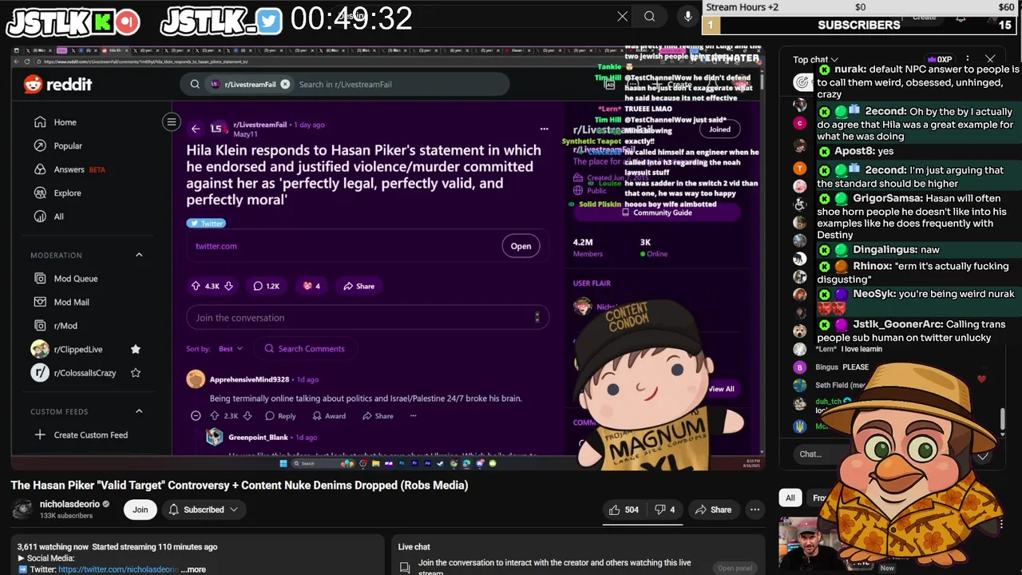The width and height of the screenshot is (1022, 575).
Task: Open the Top chat dropdown
Action: [x=815, y=60]
